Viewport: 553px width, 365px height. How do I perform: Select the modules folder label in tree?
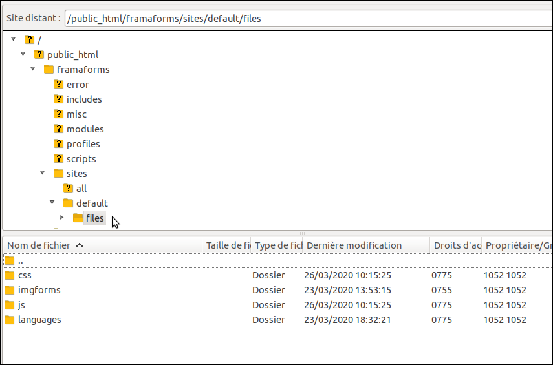85,129
